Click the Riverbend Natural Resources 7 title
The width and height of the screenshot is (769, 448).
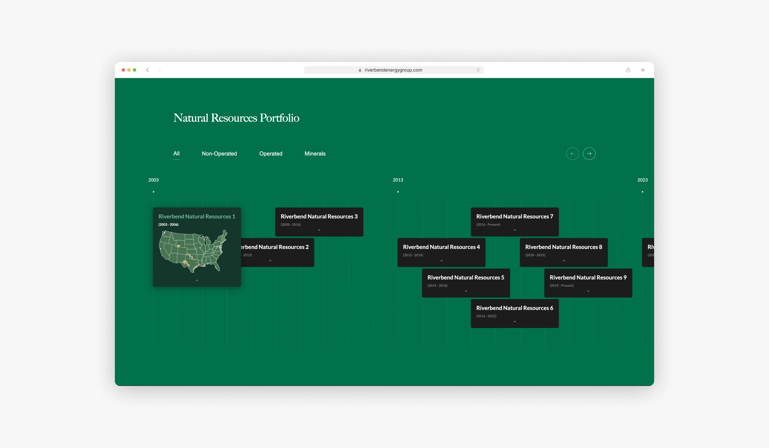pyautogui.click(x=515, y=217)
